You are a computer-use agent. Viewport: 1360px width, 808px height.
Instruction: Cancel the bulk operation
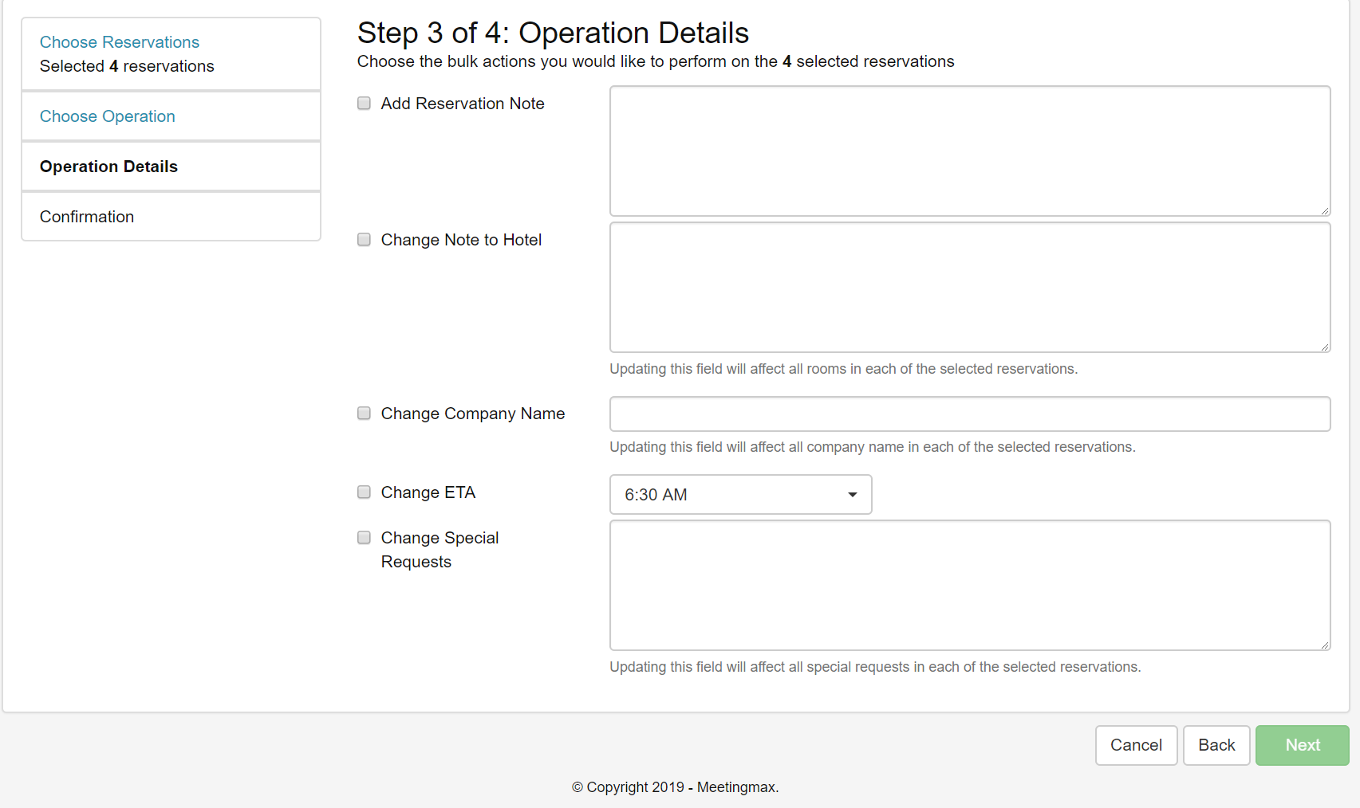[x=1136, y=745]
